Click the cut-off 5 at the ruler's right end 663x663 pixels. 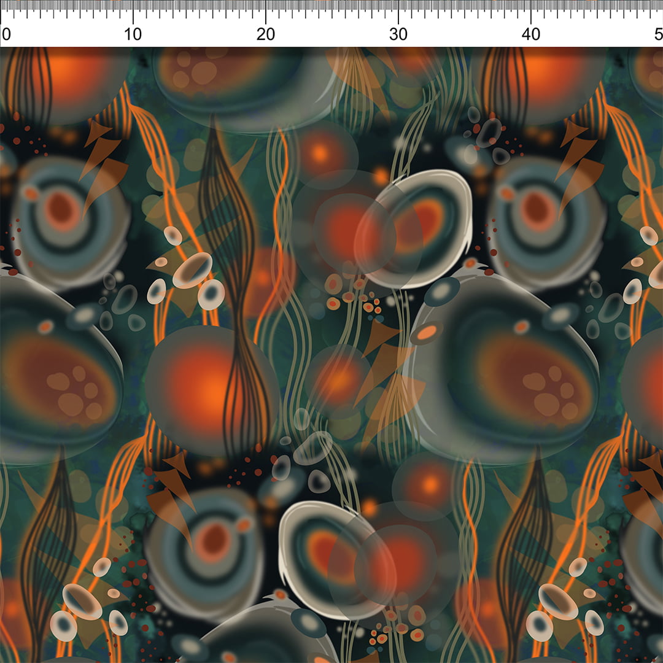click(659, 34)
